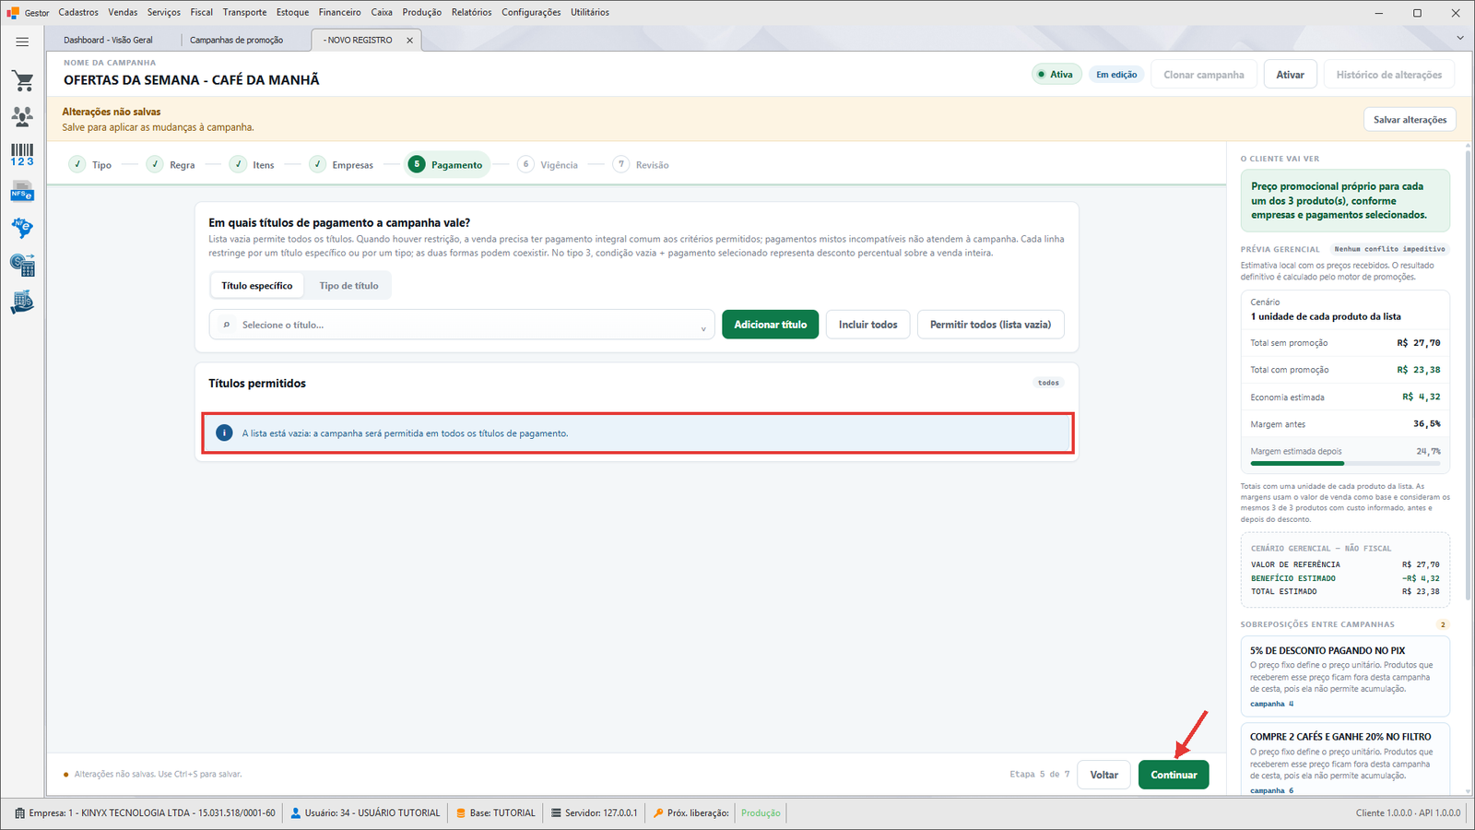Click the hand with calculator sidebar icon

pos(22,302)
